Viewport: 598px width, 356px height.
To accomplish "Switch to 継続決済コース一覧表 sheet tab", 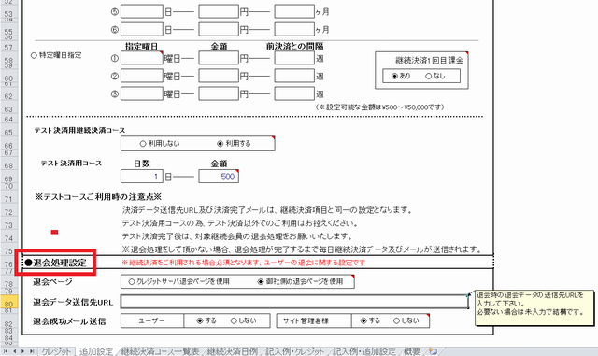I will tap(160, 351).
